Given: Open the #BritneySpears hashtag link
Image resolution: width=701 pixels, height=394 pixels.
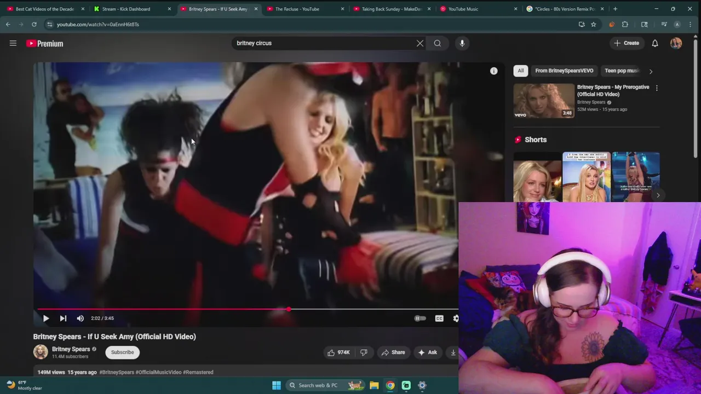Looking at the screenshot, I should click(x=117, y=372).
